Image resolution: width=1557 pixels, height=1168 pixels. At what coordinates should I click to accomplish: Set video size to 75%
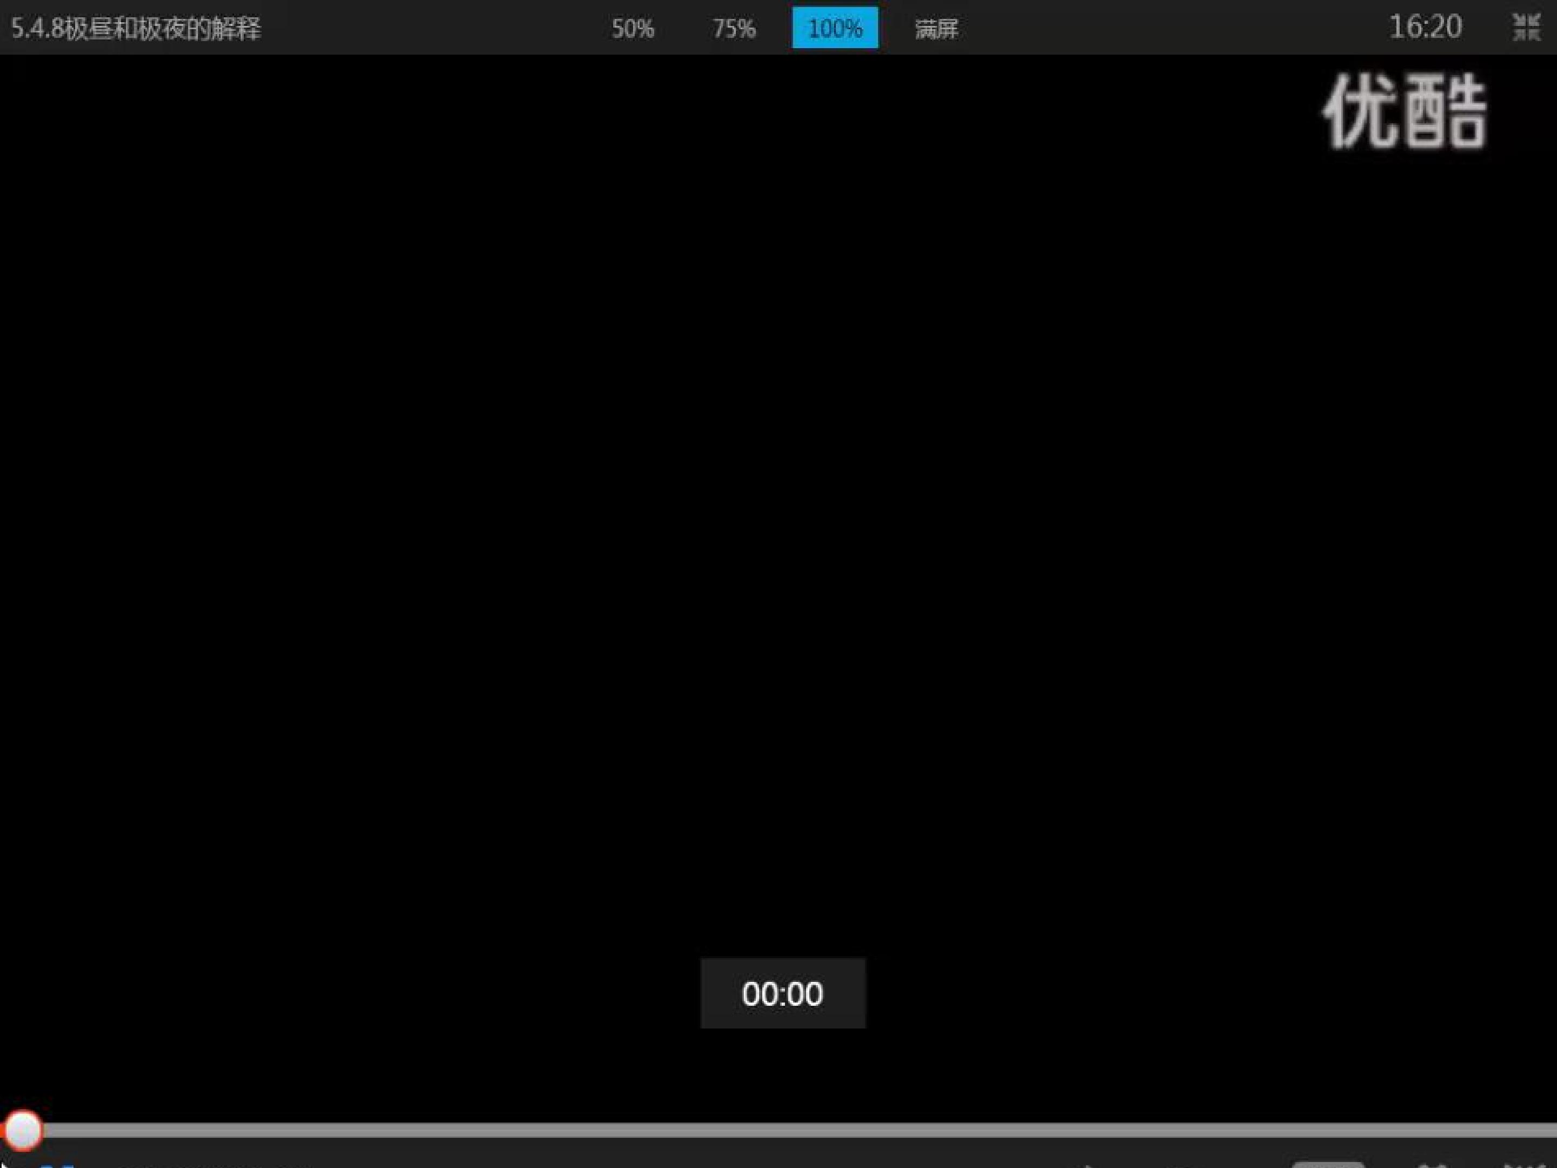(734, 28)
